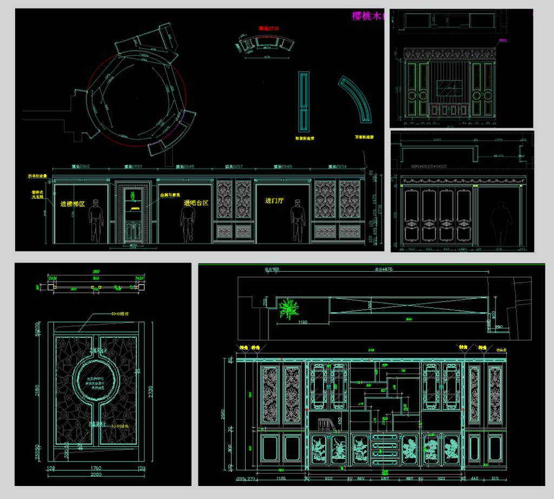554x499 pixels.
Task: Select the circular moon-gate opening in the lattice screen
Action: click(x=95, y=382)
